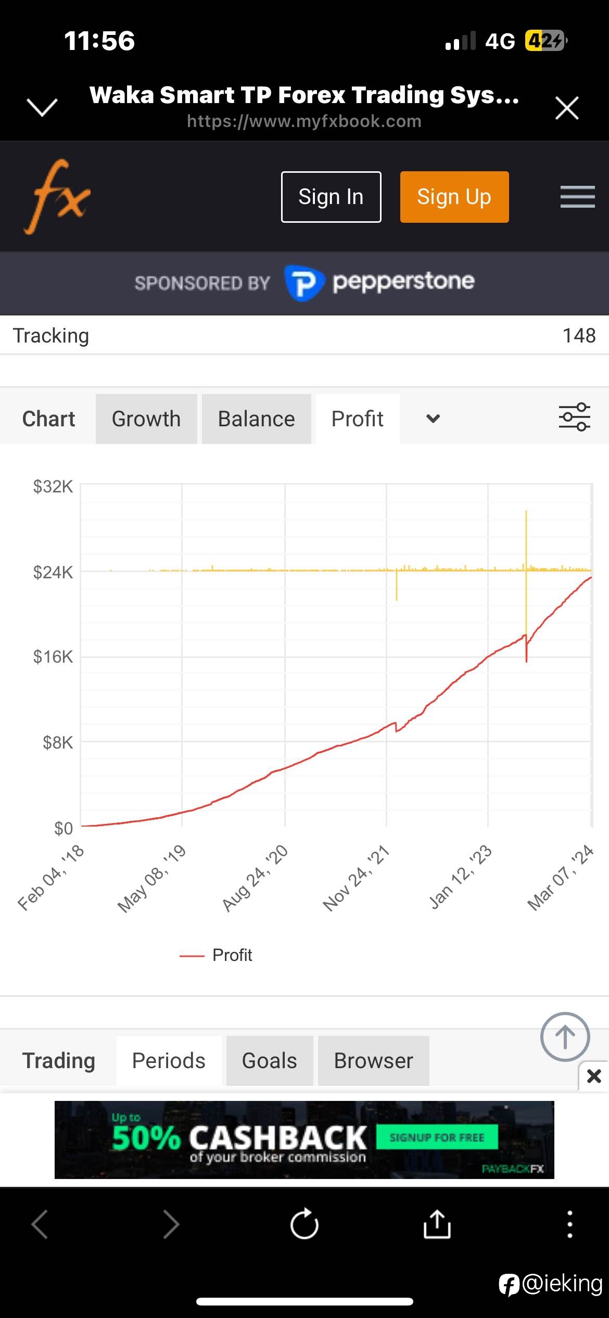Click the Myfxbook fx logo
This screenshot has width=609, height=1318.
57,197
